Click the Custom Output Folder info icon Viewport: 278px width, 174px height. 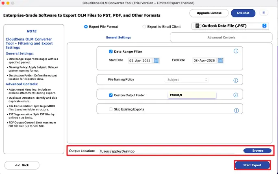pyautogui.click(x=236, y=95)
